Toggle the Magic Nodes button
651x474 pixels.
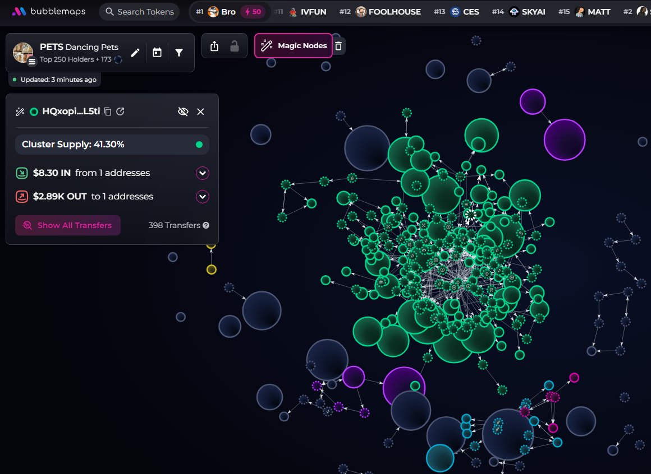(x=294, y=46)
